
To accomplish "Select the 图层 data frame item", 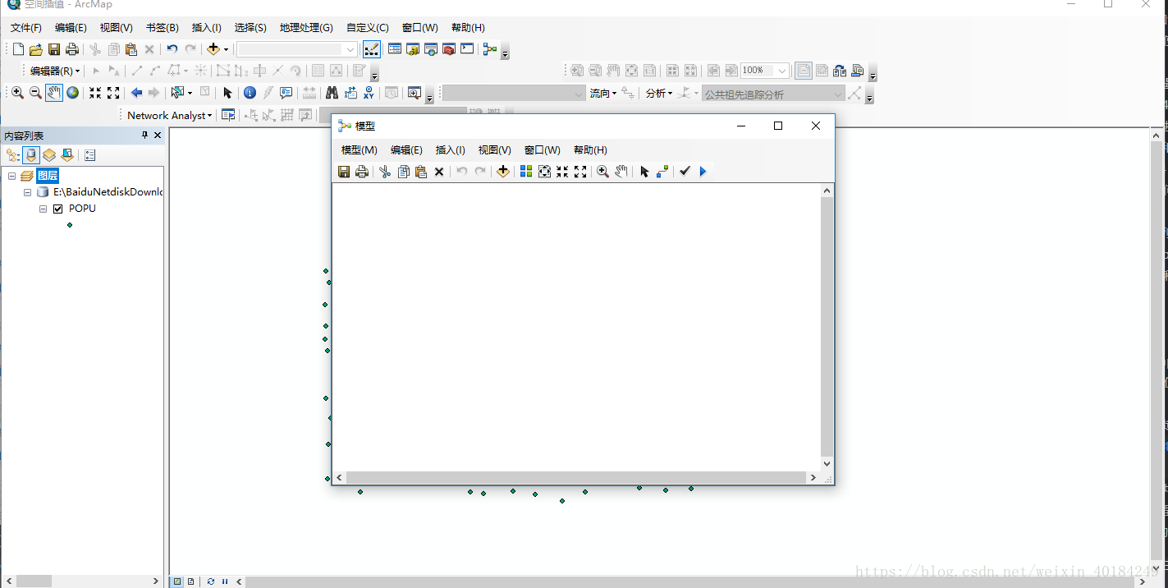I will tap(48, 176).
